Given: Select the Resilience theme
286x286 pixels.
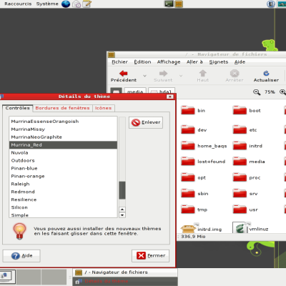Looking at the screenshot, I should pos(63,199).
